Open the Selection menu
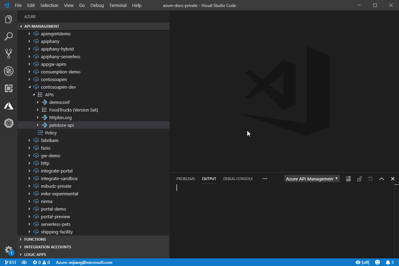Image resolution: width=399 pixels, height=266 pixels. 49,5
